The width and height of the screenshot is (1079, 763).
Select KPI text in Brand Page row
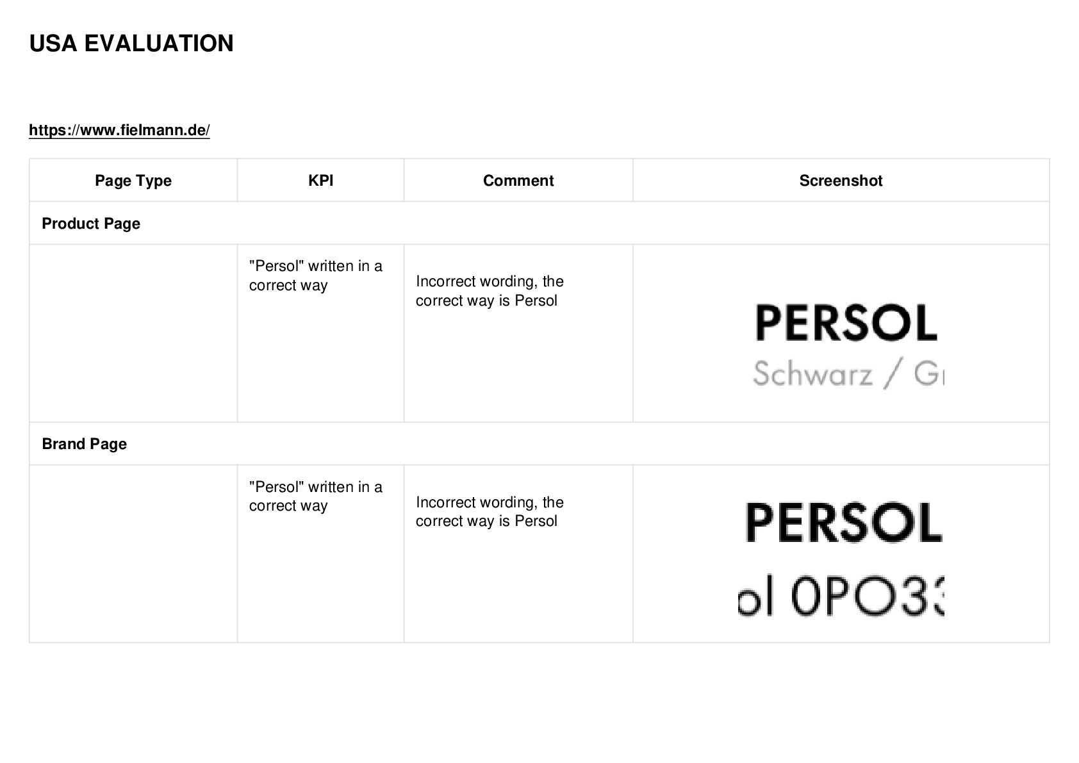tap(316, 496)
